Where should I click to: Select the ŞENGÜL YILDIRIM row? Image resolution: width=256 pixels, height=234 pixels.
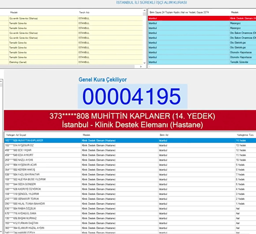[130, 194]
